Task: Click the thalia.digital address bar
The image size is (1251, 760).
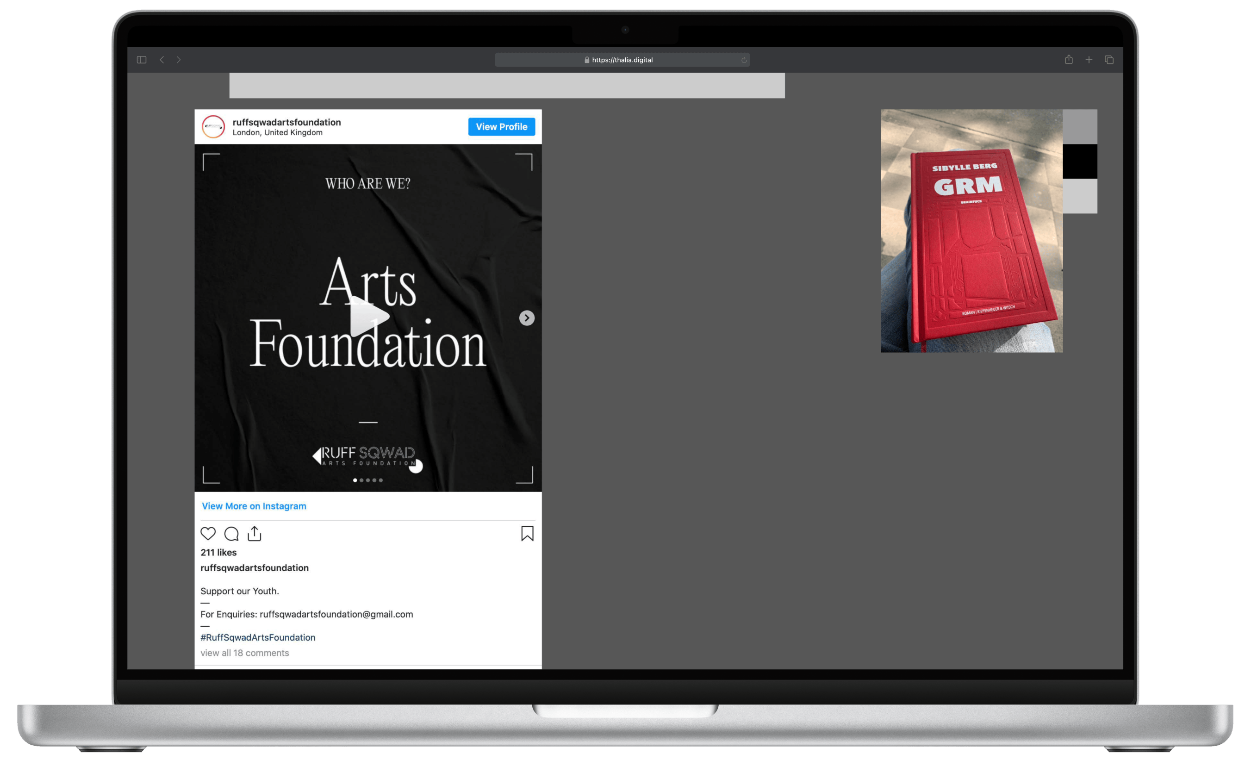Action: click(x=622, y=60)
